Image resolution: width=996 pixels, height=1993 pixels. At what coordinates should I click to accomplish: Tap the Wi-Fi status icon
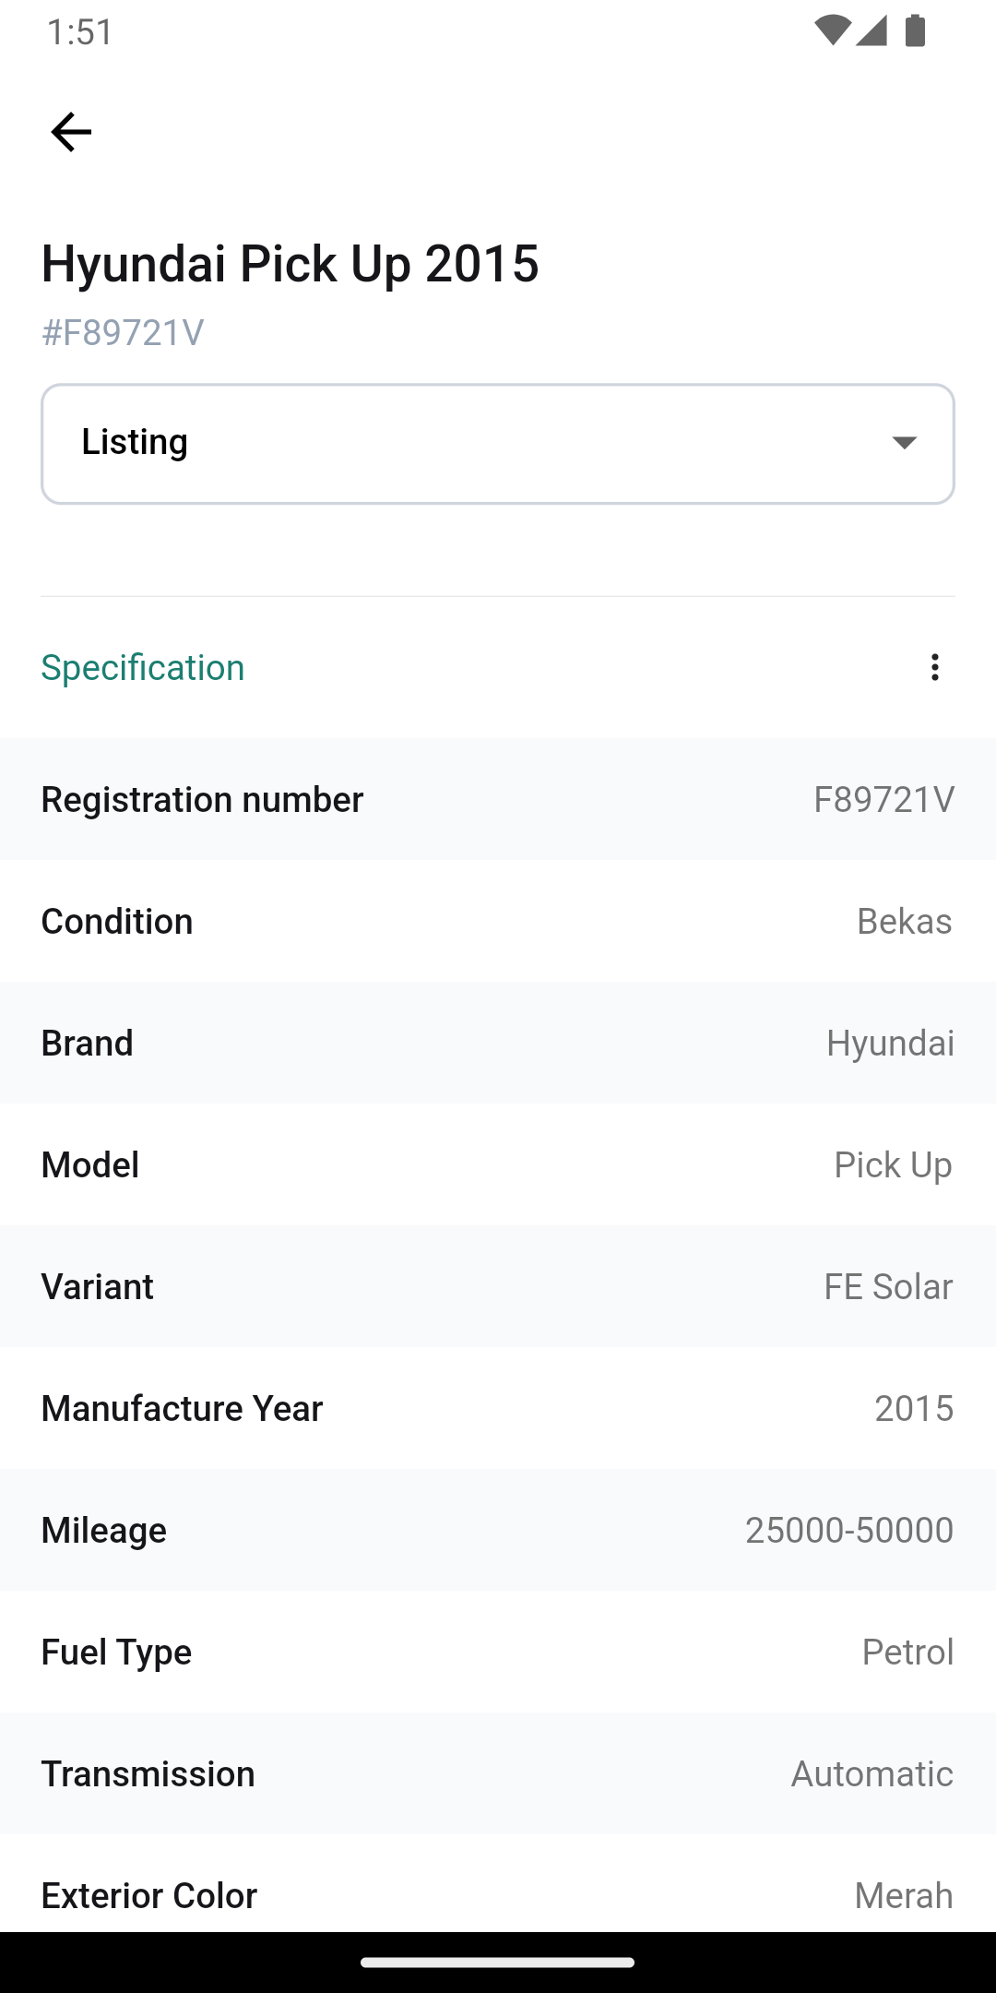832,30
